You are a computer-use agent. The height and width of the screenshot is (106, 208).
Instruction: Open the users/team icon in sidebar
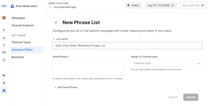coord(4,38)
